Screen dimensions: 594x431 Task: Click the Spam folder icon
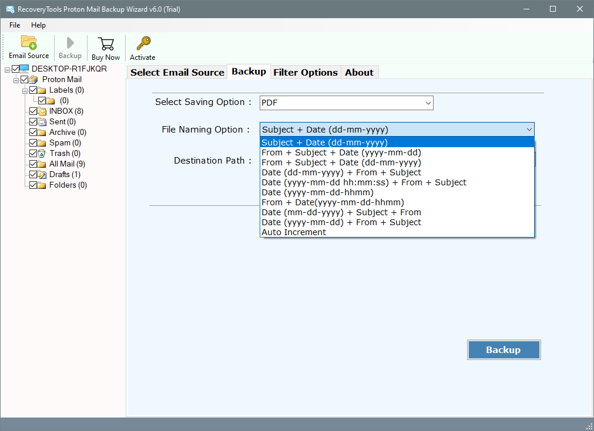tap(42, 143)
